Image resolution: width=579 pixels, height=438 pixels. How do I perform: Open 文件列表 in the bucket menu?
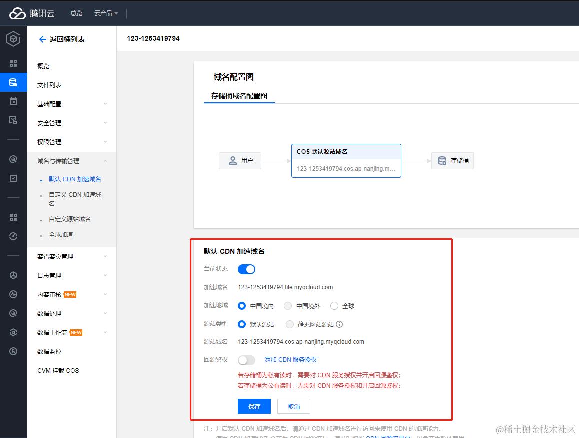tap(49, 85)
